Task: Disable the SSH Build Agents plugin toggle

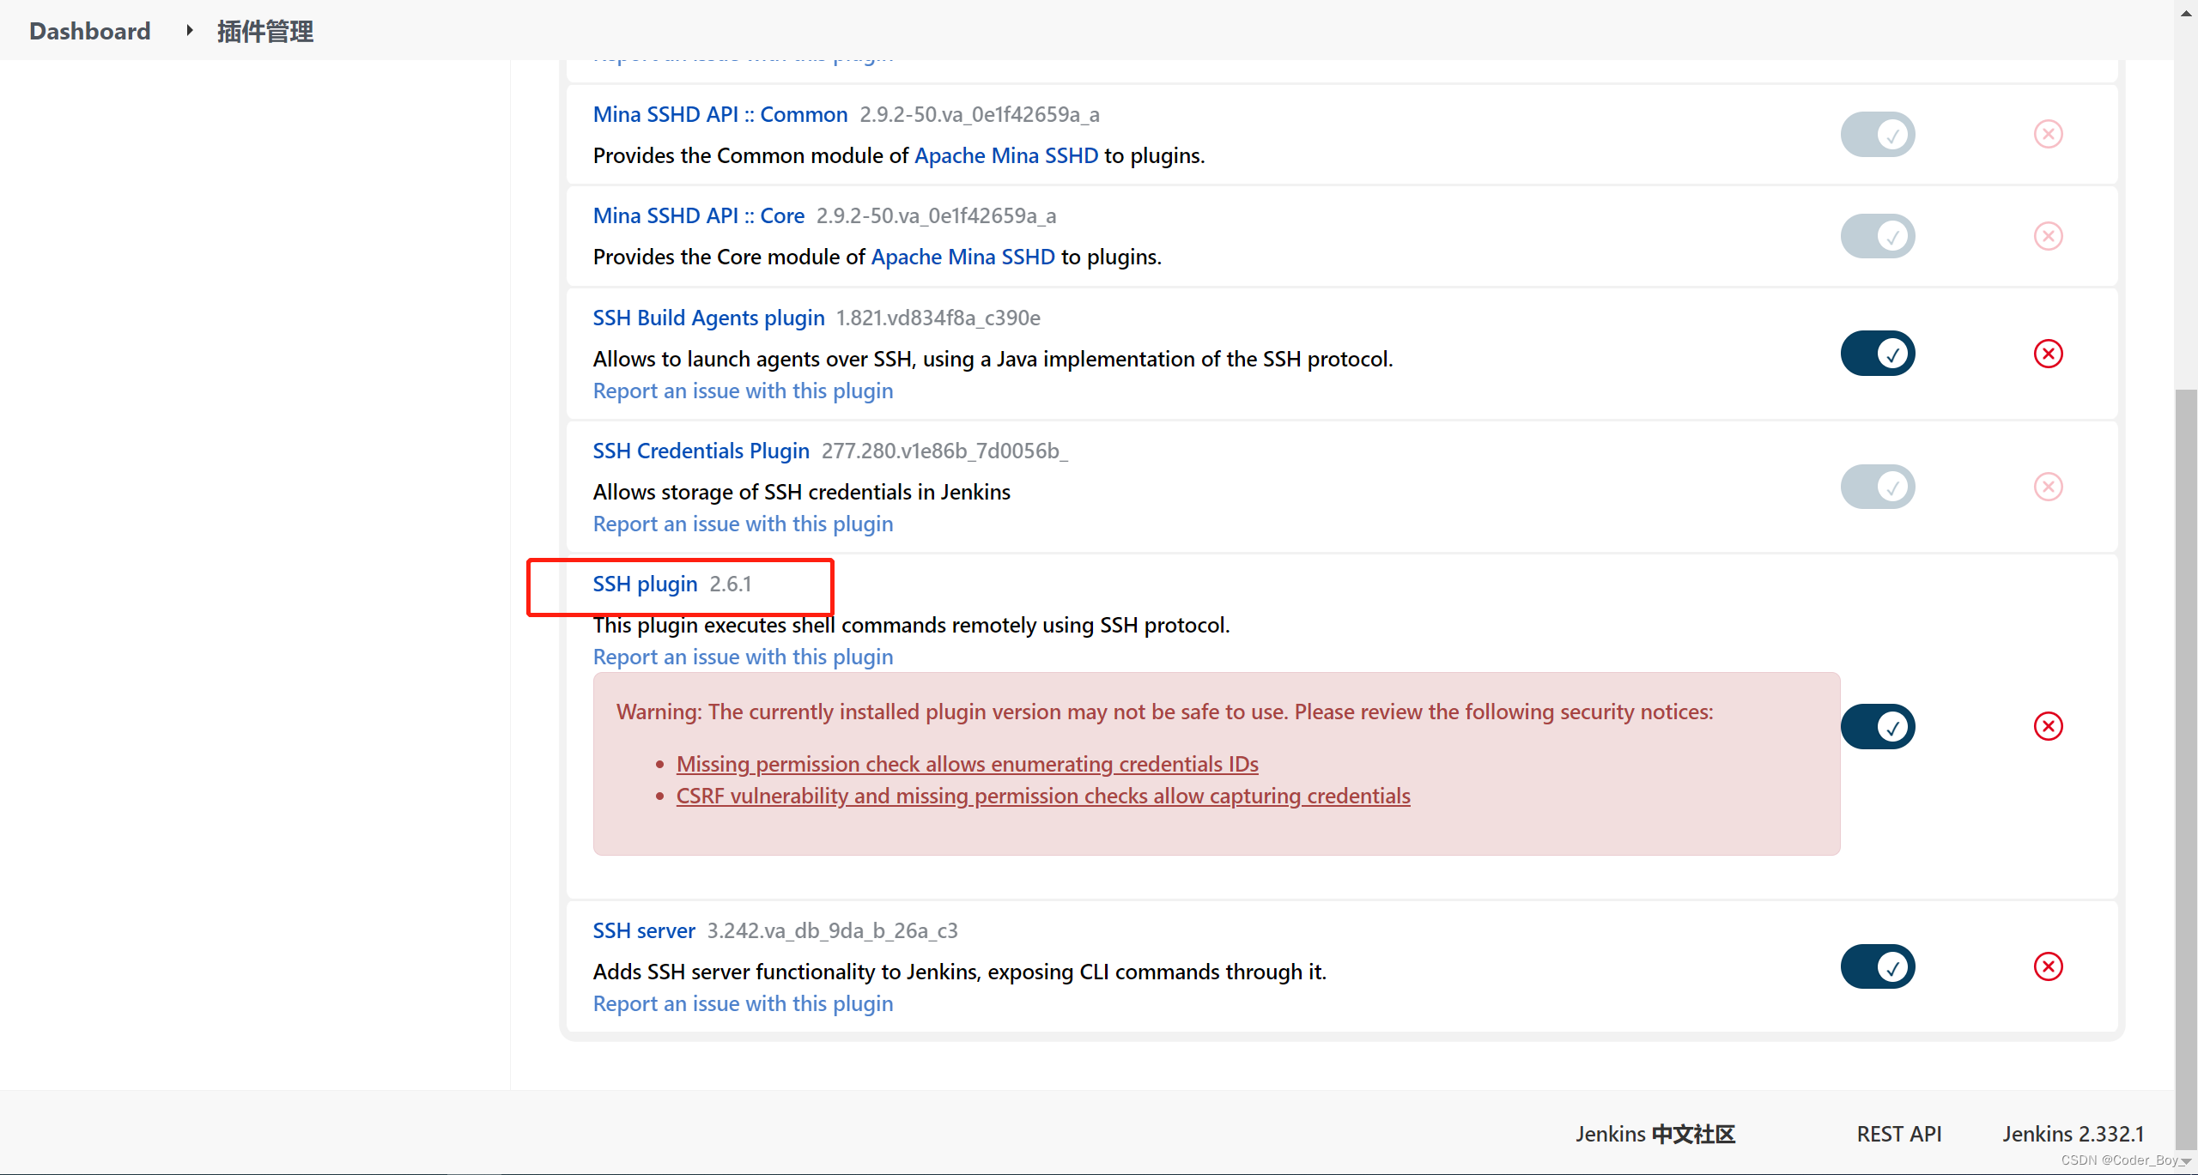Action: (x=1878, y=354)
